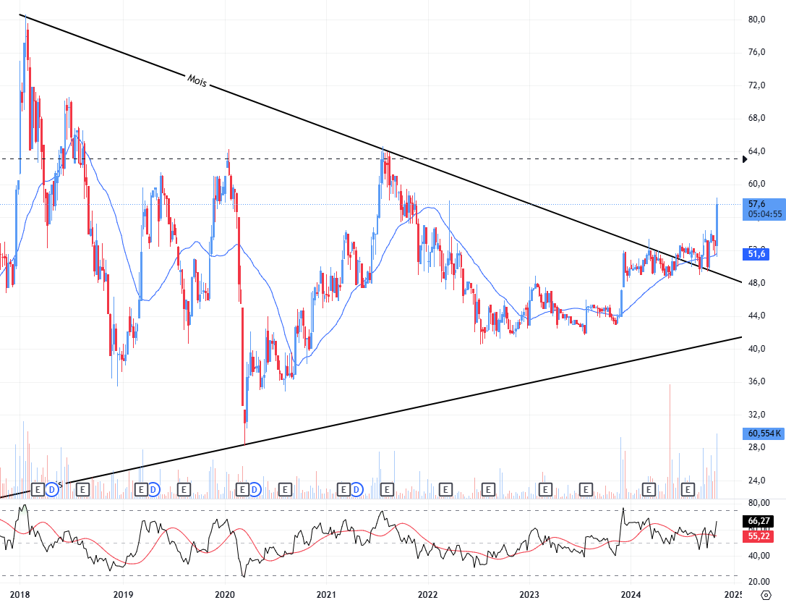Viewport: 786px width, 605px height.
Task: Click the current price label 57,6
Action: coord(757,203)
